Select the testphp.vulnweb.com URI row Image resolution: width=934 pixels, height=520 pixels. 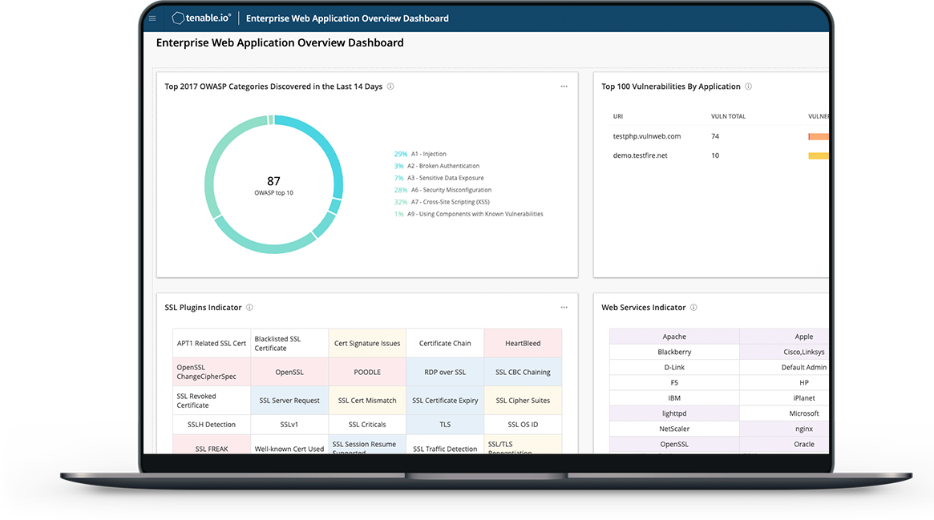click(x=646, y=137)
